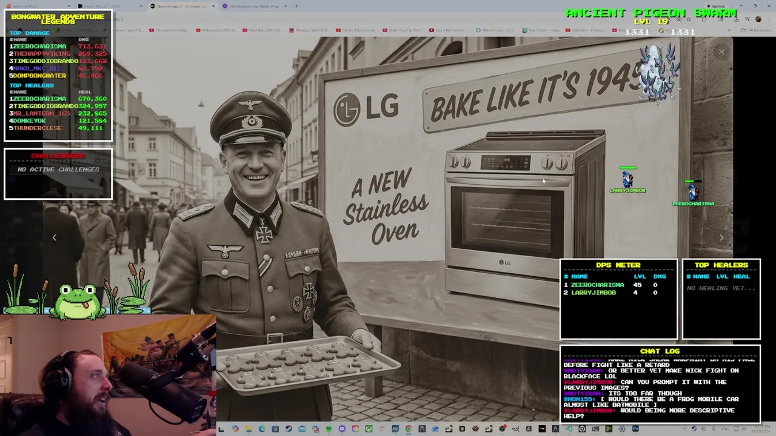Click LARRYJIMBOB in the DPS Meter
The height and width of the screenshot is (436, 776).
tap(593, 292)
